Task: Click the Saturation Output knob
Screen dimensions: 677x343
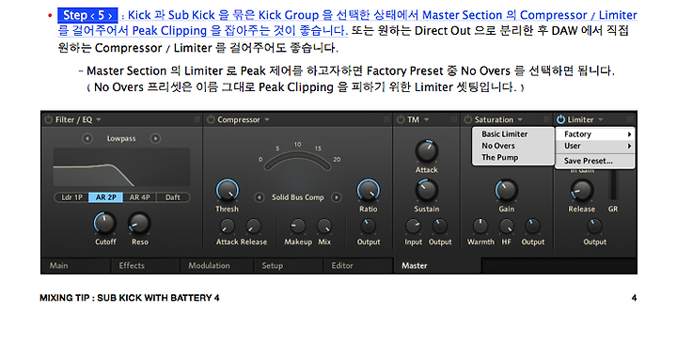Action: tap(533, 226)
